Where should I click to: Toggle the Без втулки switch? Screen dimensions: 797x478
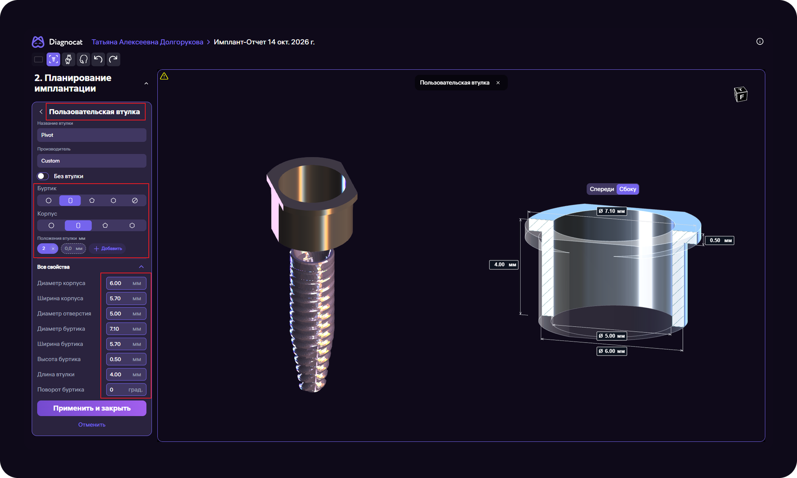(x=43, y=176)
